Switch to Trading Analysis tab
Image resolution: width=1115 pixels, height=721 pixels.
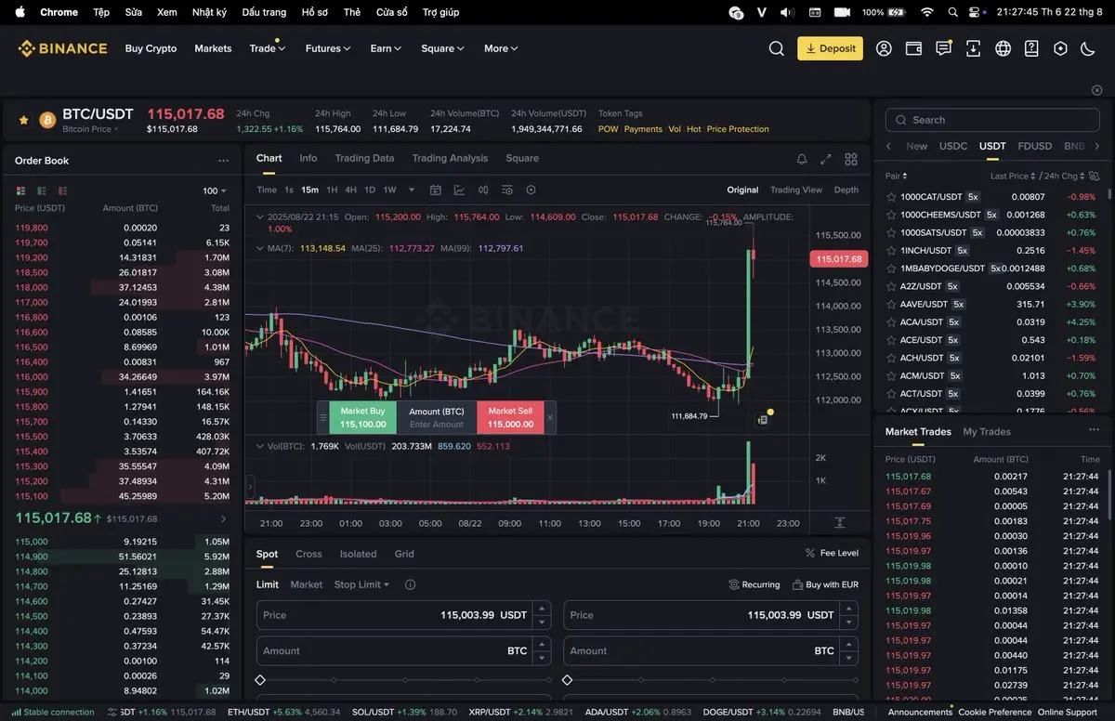[x=450, y=158]
